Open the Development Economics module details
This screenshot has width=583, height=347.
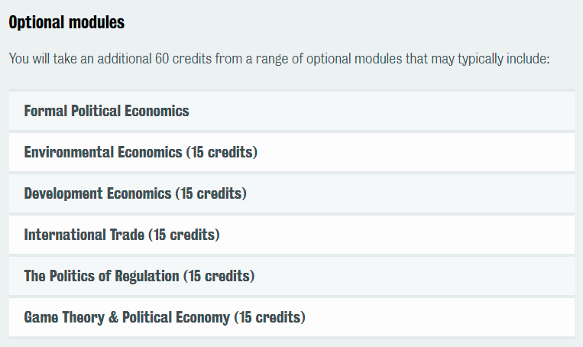pos(292,193)
